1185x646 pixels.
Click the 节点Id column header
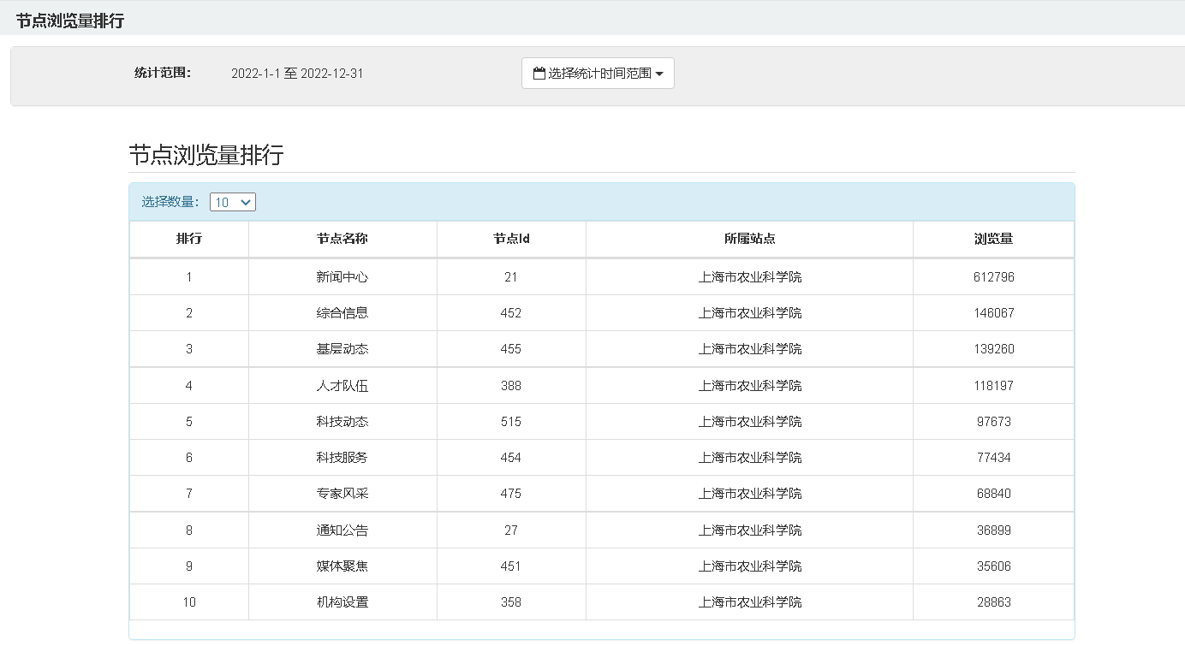[511, 239]
